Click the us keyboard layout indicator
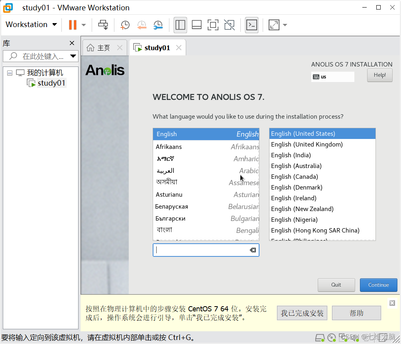 pyautogui.click(x=333, y=76)
